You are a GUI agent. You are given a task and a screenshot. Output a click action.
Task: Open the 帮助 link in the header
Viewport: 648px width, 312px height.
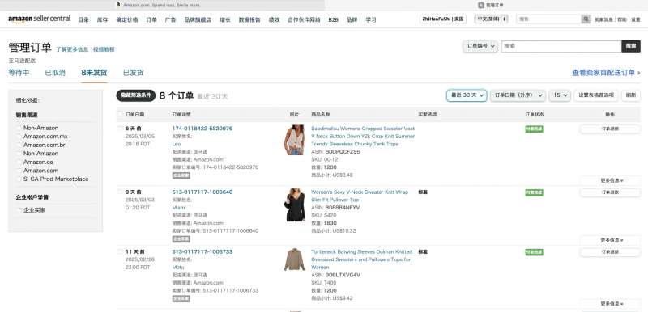coord(622,19)
